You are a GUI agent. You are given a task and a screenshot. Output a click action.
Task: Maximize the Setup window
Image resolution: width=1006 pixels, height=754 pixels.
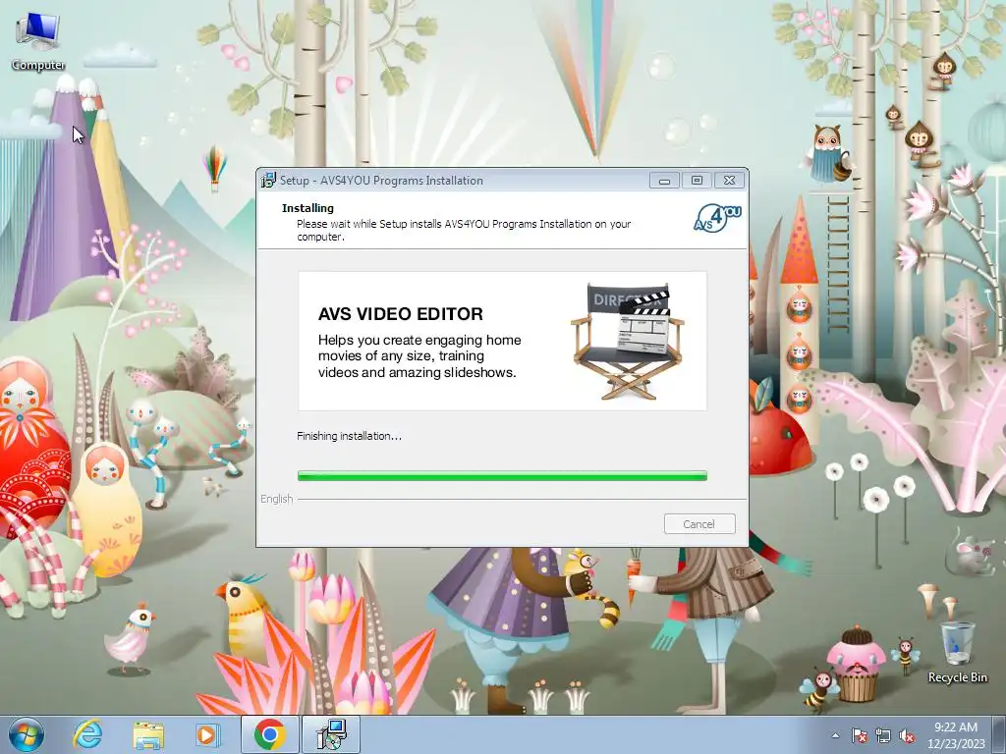pos(697,181)
